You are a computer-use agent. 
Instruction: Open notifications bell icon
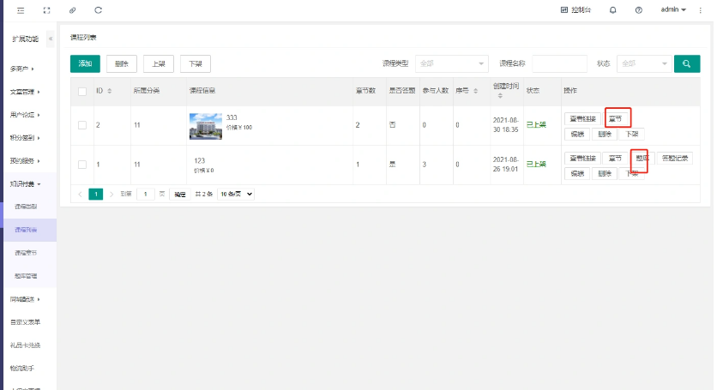(x=612, y=10)
